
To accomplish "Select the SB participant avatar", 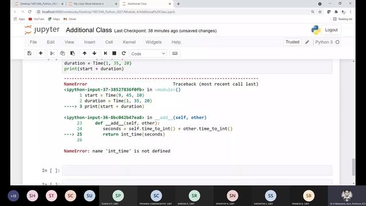I will [x=308, y=196].
